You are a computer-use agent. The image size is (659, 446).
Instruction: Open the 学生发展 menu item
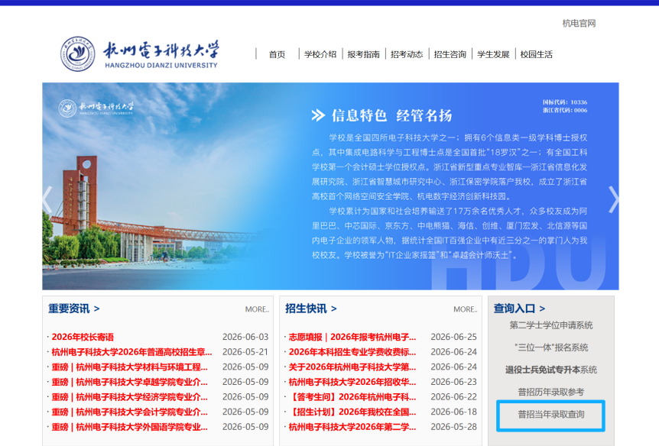[x=493, y=54]
